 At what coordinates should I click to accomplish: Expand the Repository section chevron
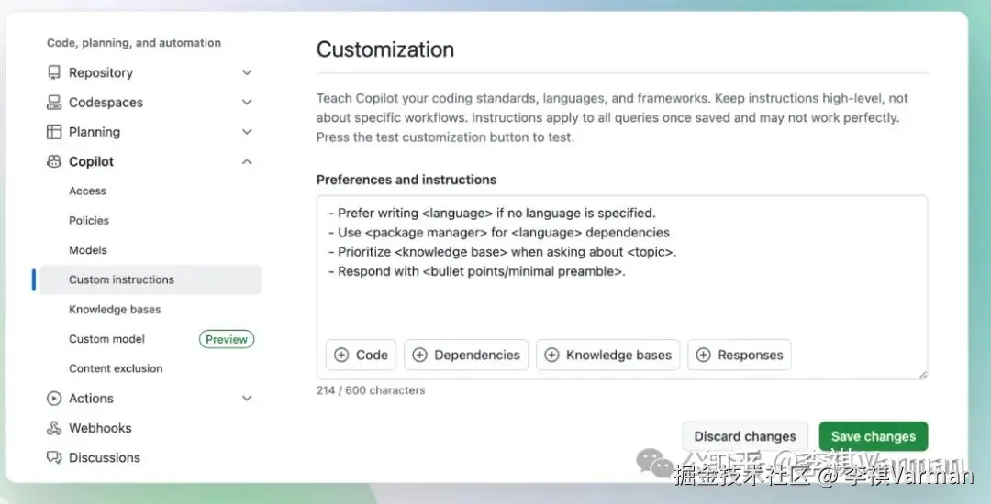[x=247, y=72]
